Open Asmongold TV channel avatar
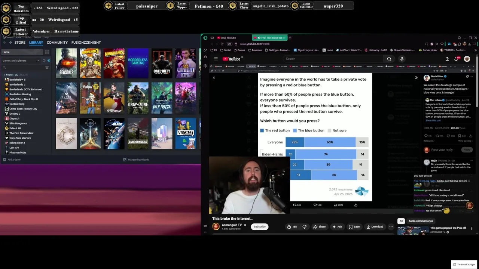Viewport: 479px width, 269px height. point(216,226)
